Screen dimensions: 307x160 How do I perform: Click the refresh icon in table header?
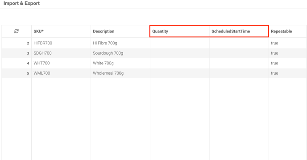(x=17, y=31)
